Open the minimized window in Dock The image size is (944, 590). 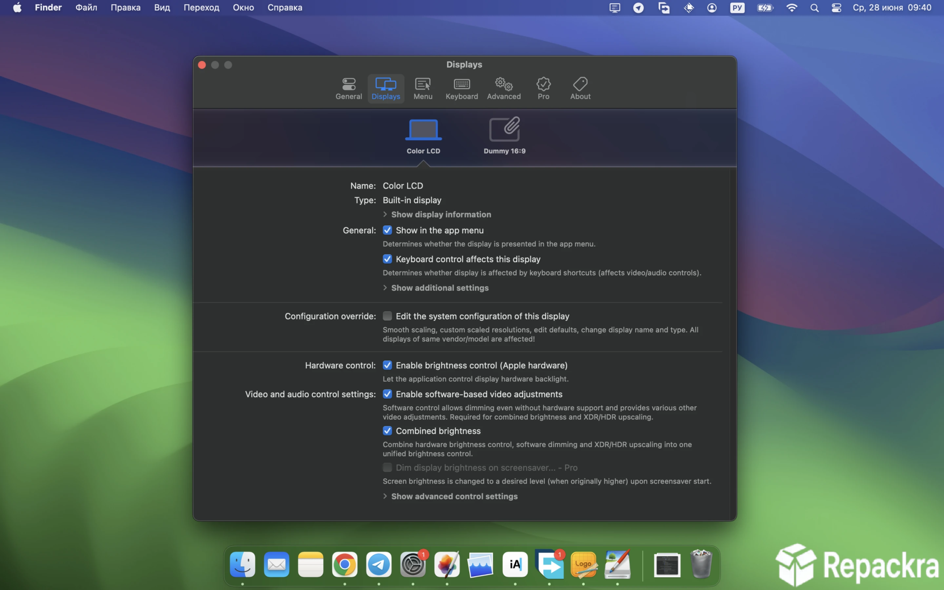point(667,565)
